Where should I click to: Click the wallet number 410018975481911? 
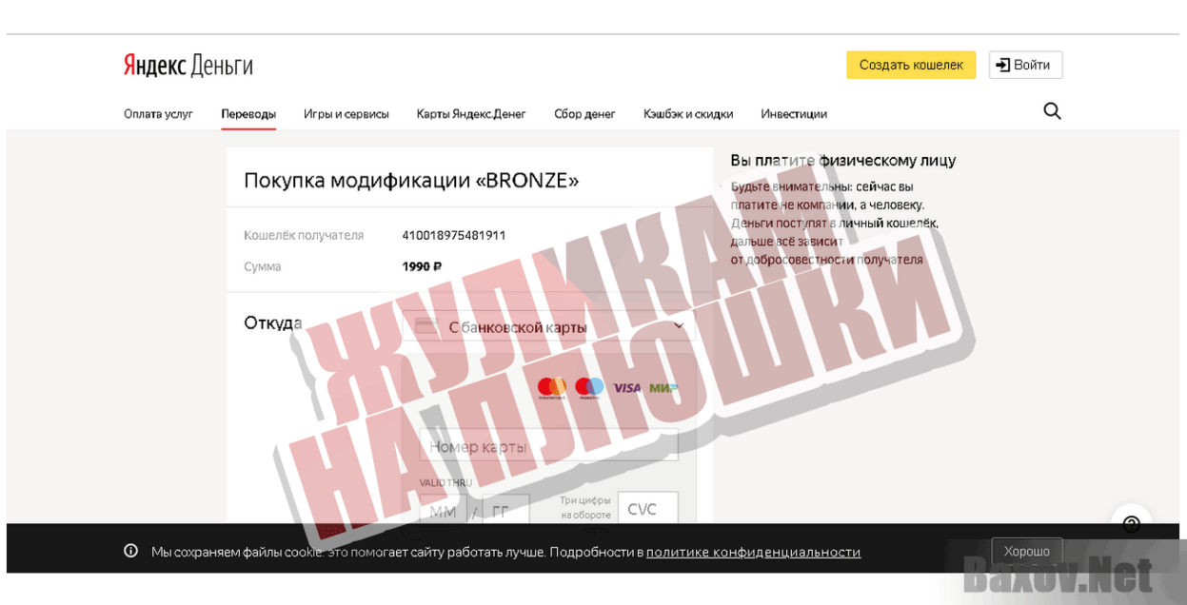pyautogui.click(x=454, y=235)
